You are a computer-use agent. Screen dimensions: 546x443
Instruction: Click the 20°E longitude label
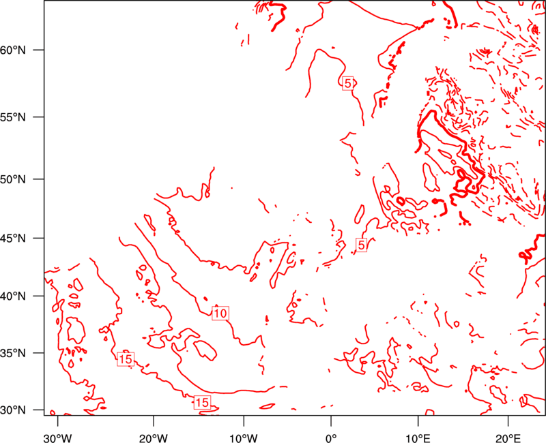[x=508, y=438]
